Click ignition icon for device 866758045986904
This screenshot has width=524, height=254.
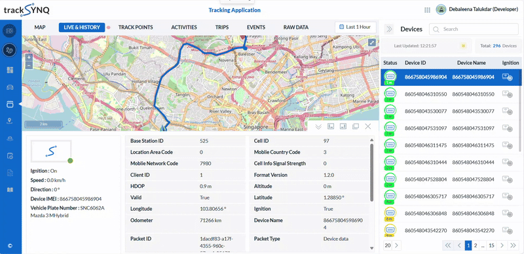(x=507, y=77)
